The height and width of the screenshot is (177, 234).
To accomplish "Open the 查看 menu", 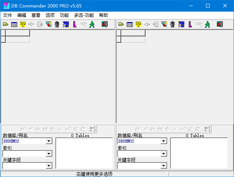I will [x=36, y=15].
